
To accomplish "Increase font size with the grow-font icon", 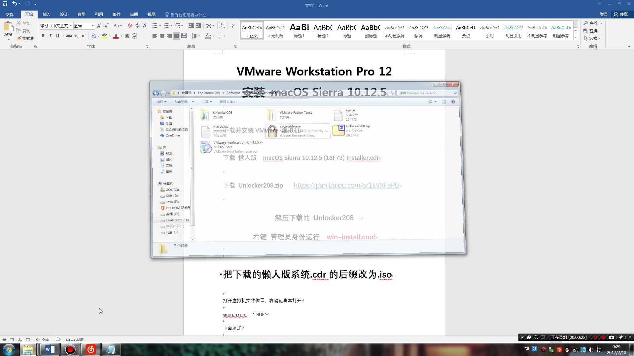I will [99, 26].
